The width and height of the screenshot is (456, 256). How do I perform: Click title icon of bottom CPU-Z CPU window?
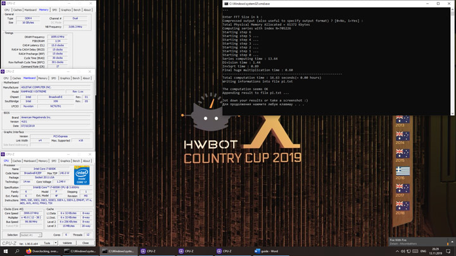point(3,154)
